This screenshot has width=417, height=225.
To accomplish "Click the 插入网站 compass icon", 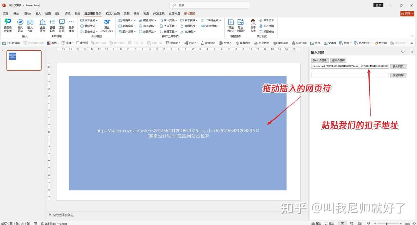I will point(20,22).
